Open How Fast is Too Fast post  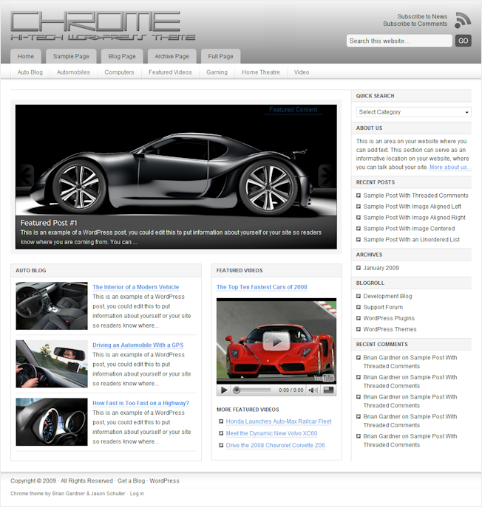[x=141, y=403]
